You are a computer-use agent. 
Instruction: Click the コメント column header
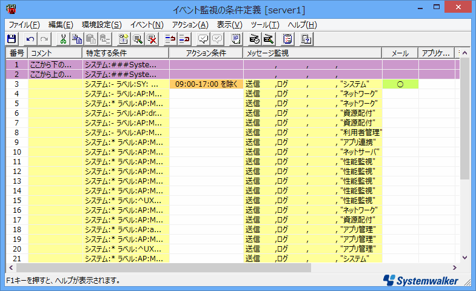(55, 53)
